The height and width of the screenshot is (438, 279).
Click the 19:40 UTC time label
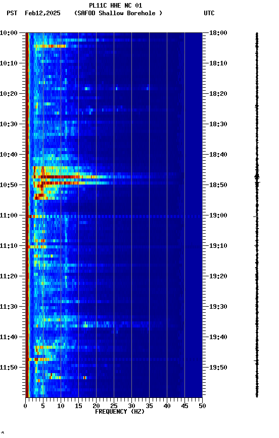(218, 338)
